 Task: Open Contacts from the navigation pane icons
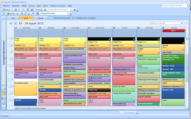click(3, 98)
